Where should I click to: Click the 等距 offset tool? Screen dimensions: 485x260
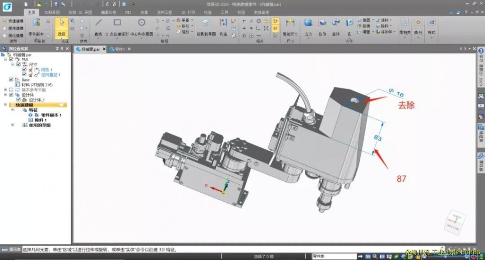[x=183, y=20]
